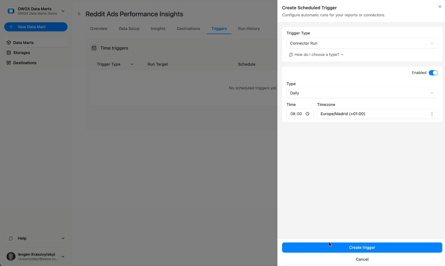Open the Data Setup tab
This screenshot has width=445, height=266.
tap(129, 28)
